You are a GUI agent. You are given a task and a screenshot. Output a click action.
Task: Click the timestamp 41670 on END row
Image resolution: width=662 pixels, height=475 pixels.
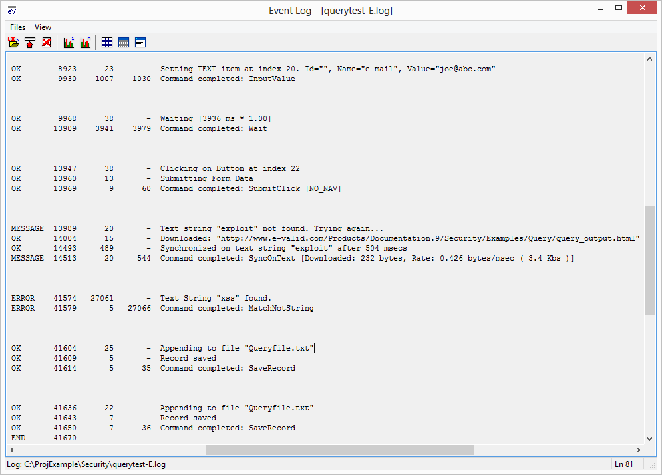[65, 438]
